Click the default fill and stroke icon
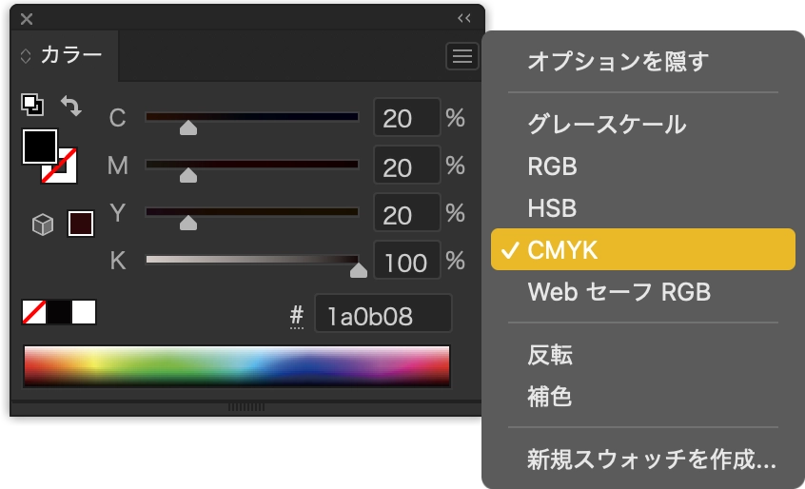 coord(31,105)
